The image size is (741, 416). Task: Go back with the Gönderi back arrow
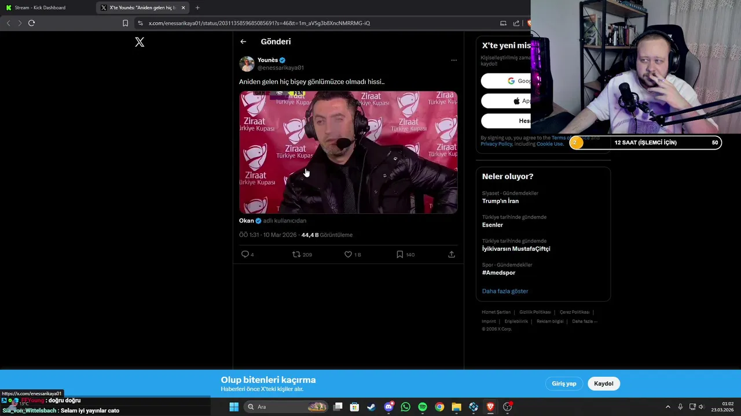(x=243, y=42)
